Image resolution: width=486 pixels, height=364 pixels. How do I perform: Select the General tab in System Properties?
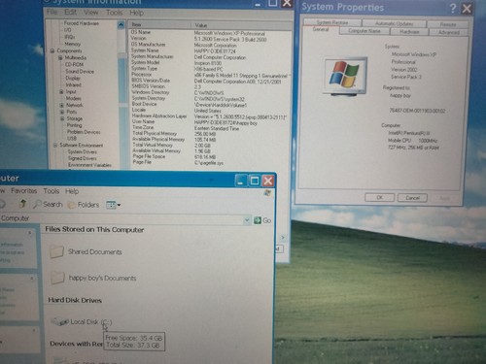tap(321, 29)
